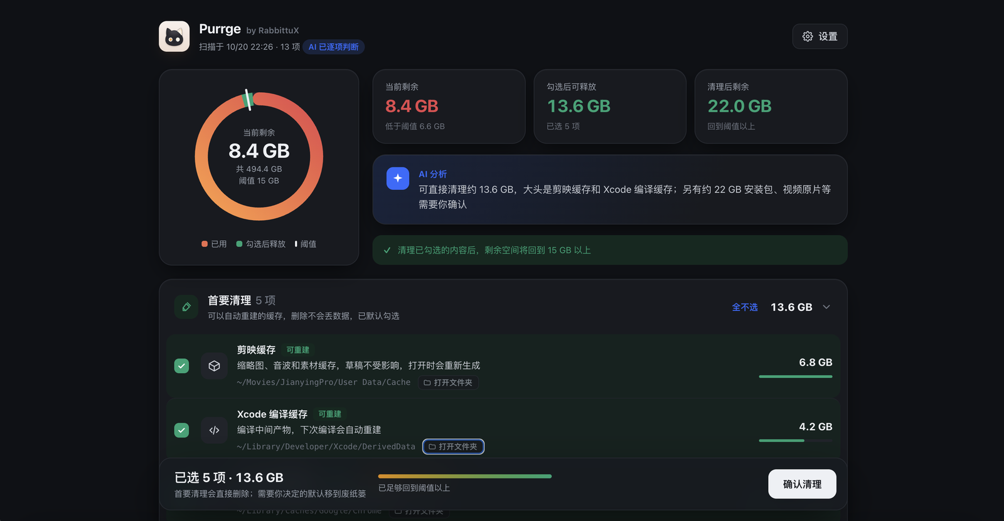Screen dimensions: 1004x521
Task: Collapse the 首要清理 section chevron
Action: (x=826, y=307)
